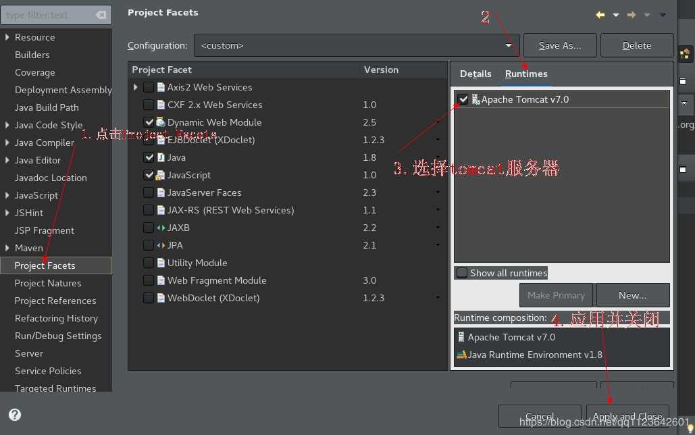
Task: Click the Java facet icon
Action: [161, 157]
